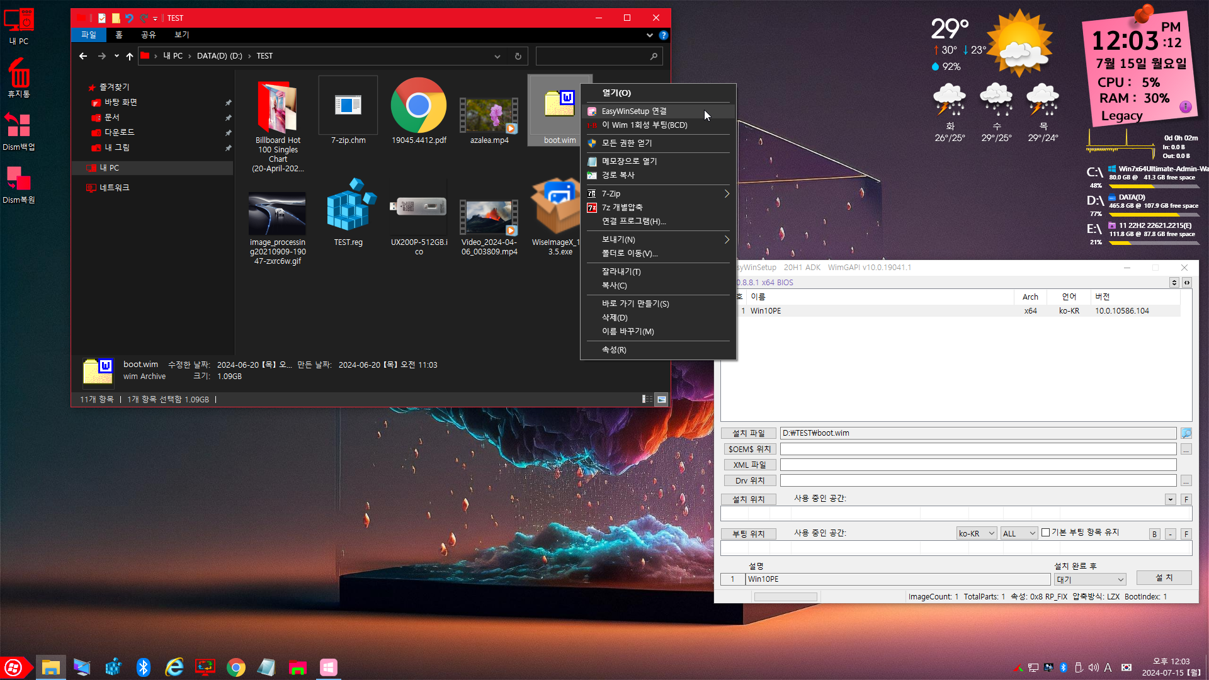
Task: Expand the Explorer ribbon chevron
Action: (650, 35)
